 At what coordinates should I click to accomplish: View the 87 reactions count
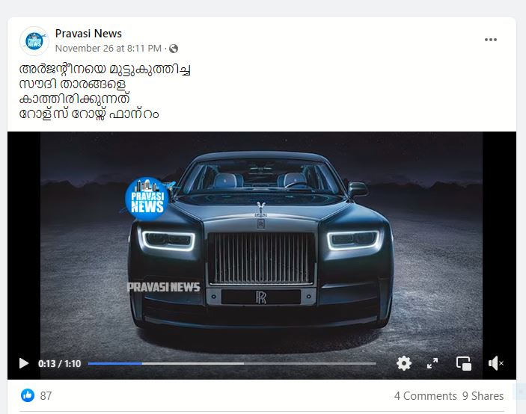pyautogui.click(x=46, y=396)
